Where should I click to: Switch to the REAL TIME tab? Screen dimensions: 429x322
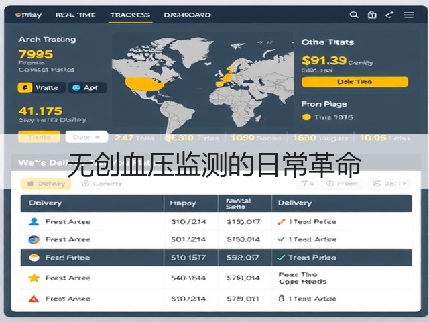coord(76,15)
